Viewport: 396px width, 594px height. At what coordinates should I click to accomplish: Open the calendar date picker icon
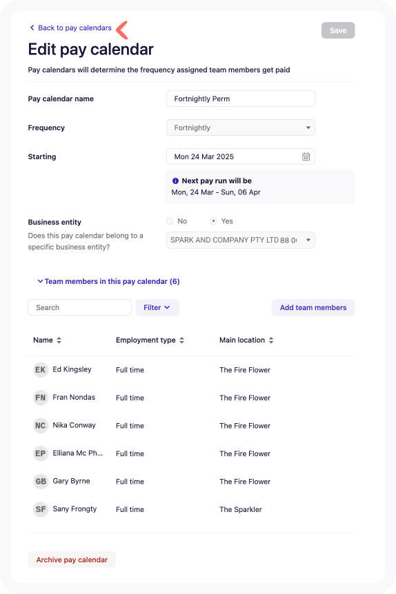click(x=306, y=156)
